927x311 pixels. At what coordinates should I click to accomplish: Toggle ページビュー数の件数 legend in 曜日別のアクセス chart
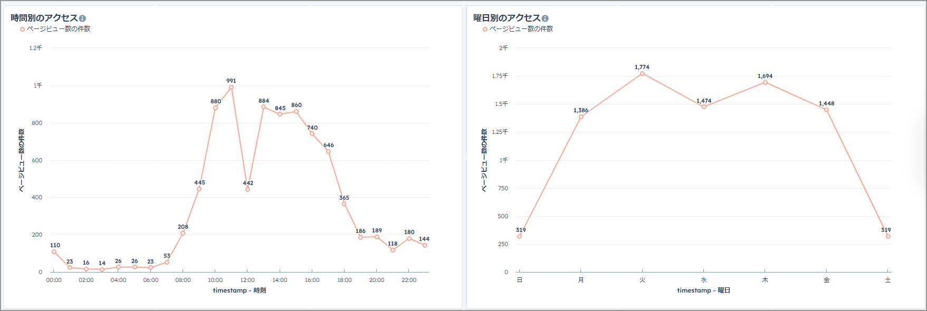[x=518, y=29]
